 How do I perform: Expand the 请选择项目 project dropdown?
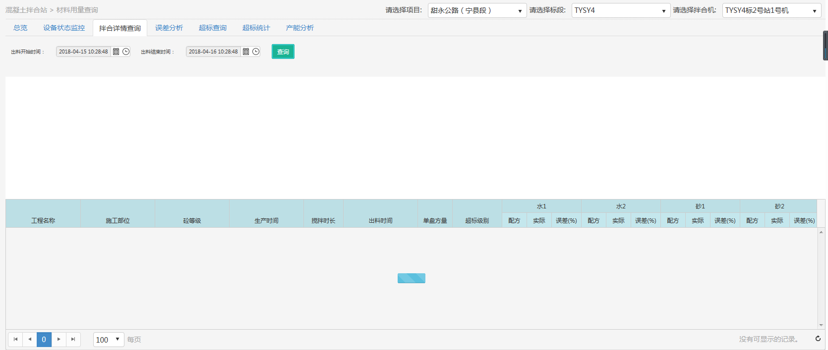tap(520, 11)
